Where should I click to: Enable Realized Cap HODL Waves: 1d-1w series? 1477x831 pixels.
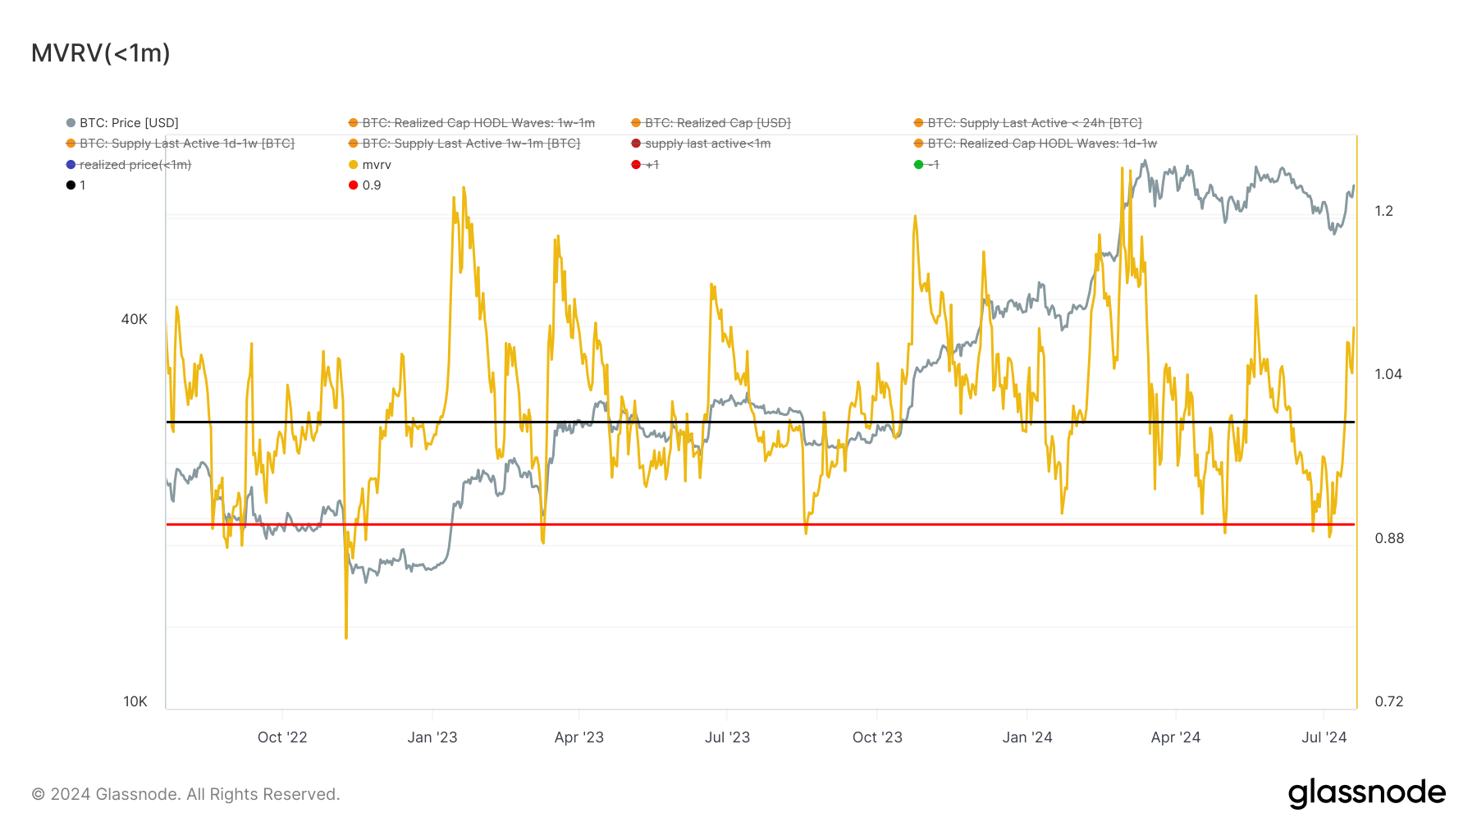(1036, 144)
